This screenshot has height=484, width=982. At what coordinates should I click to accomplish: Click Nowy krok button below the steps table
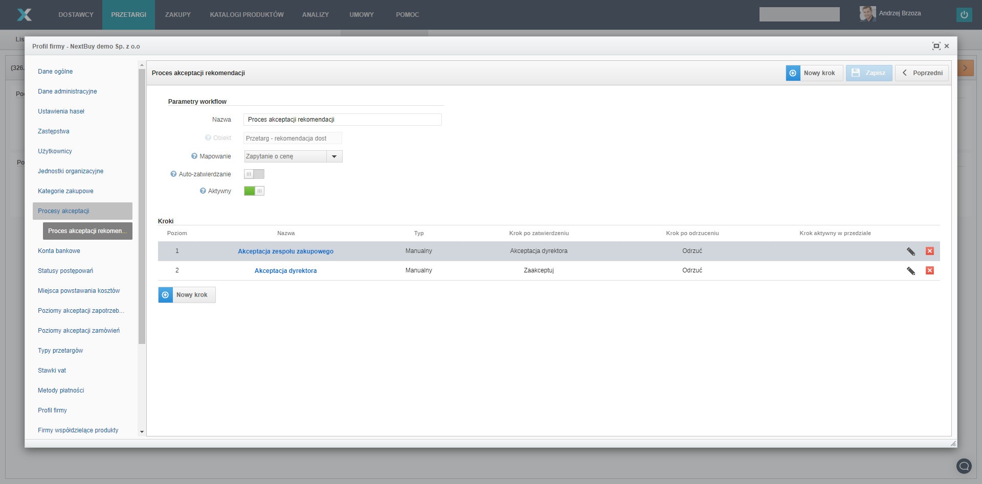(x=187, y=295)
